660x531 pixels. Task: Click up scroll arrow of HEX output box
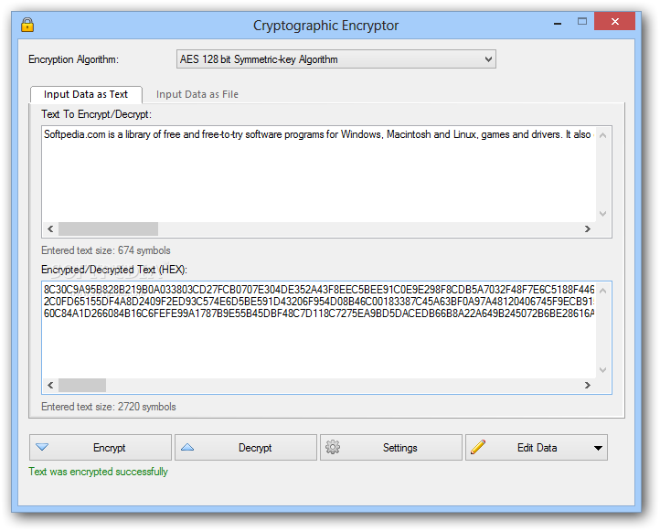click(602, 292)
